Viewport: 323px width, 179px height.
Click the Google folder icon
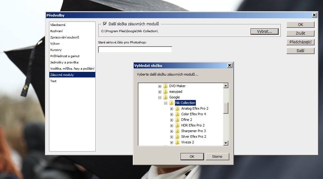[166, 97]
